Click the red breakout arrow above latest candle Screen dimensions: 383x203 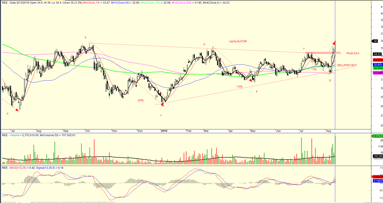pyautogui.click(x=333, y=43)
